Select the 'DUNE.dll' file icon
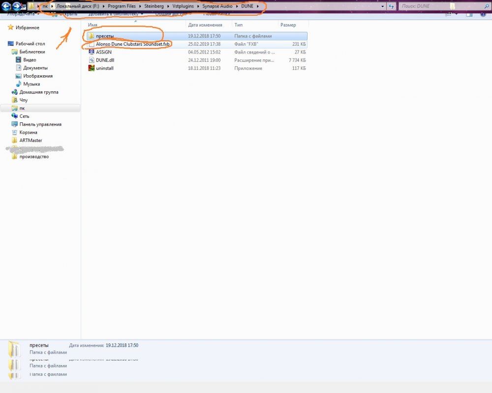 [x=92, y=60]
